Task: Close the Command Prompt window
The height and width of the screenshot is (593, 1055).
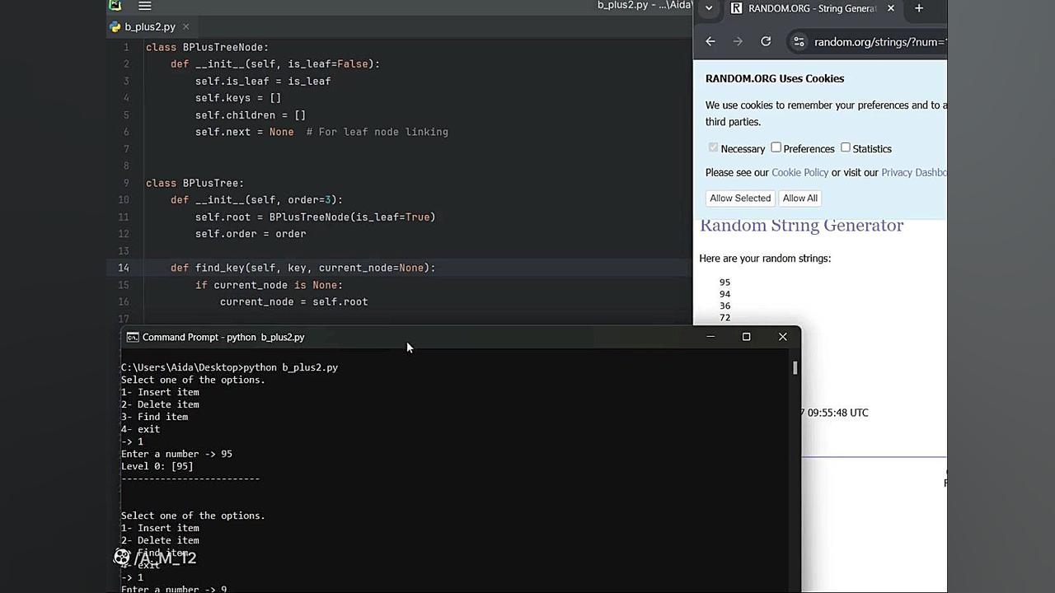Action: (x=783, y=337)
